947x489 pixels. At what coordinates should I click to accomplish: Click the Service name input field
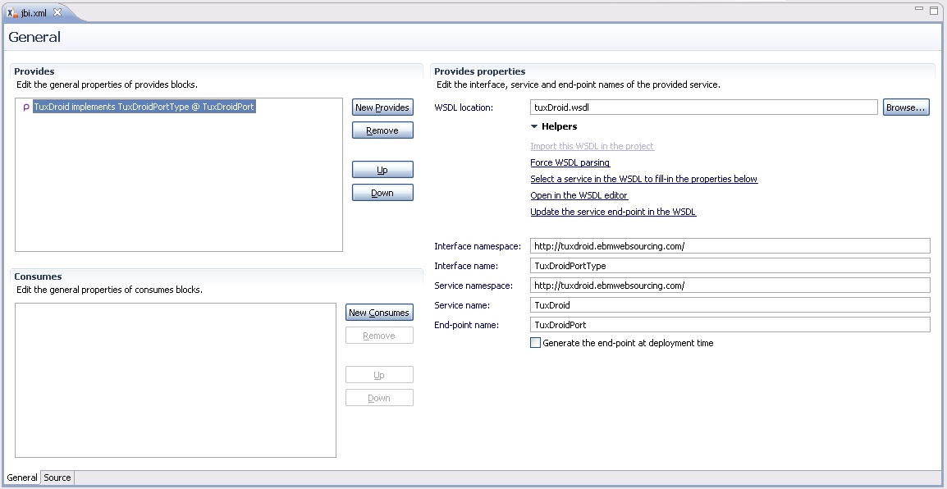[x=730, y=305]
